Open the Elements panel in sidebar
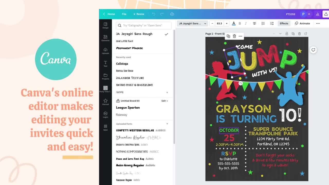This screenshot has width=329, height=185. pyautogui.click(x=105, y=38)
